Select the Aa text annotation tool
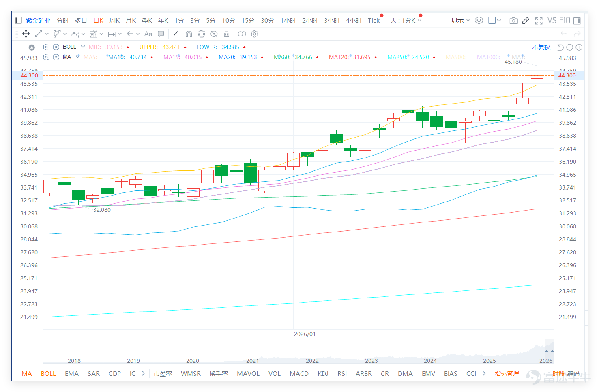This screenshot has height=392, width=599. (148, 34)
